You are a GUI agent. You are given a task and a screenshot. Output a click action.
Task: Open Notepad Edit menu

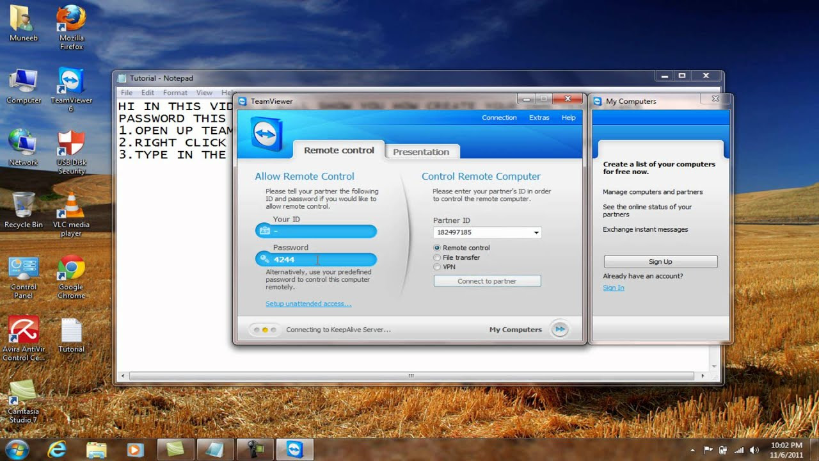pos(148,93)
